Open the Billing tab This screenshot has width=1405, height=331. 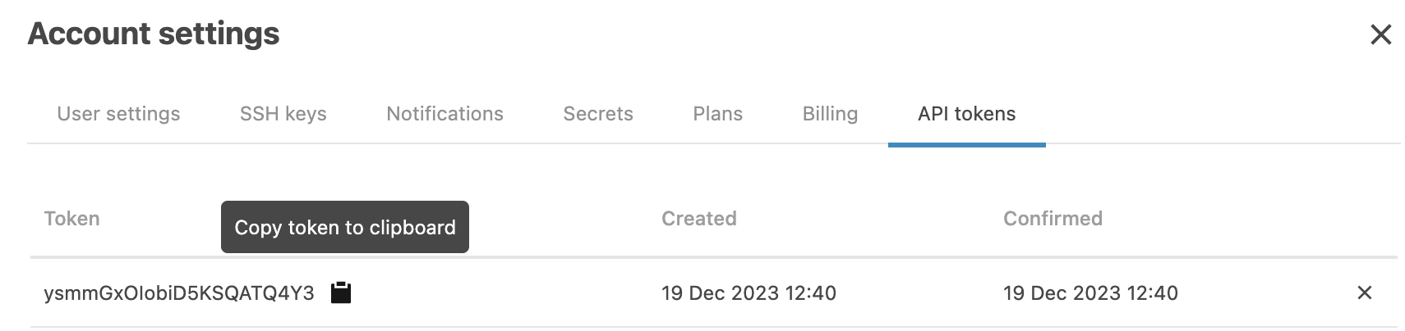tap(830, 114)
